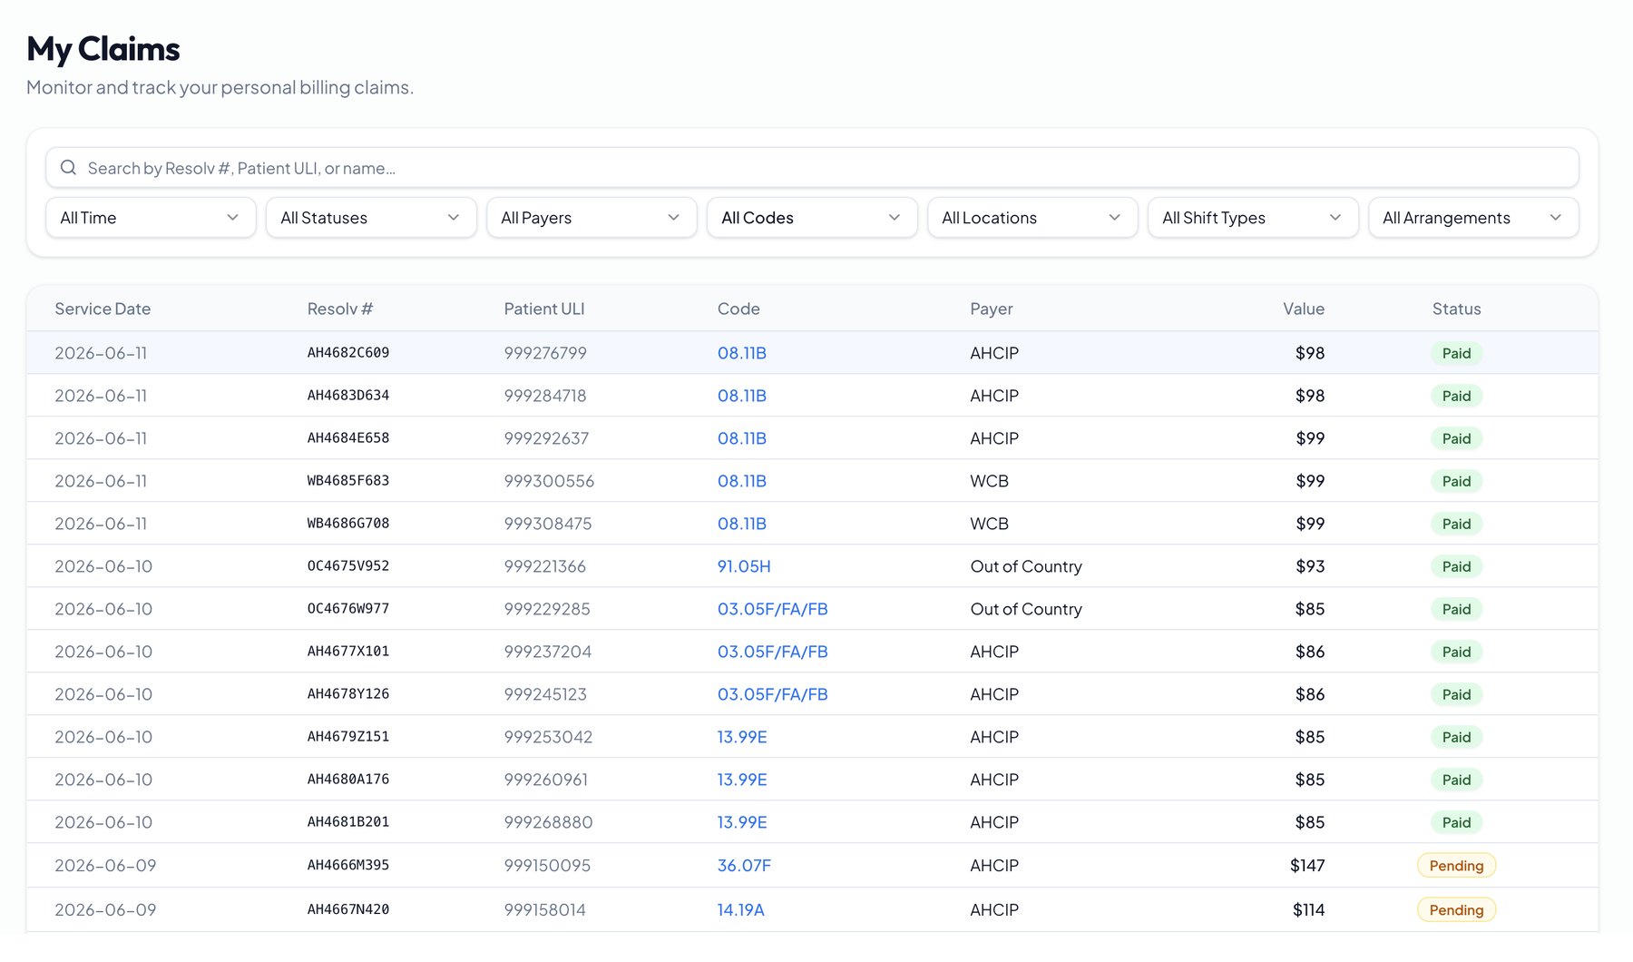
Task: Open code 36.07F link
Action: pyautogui.click(x=744, y=866)
